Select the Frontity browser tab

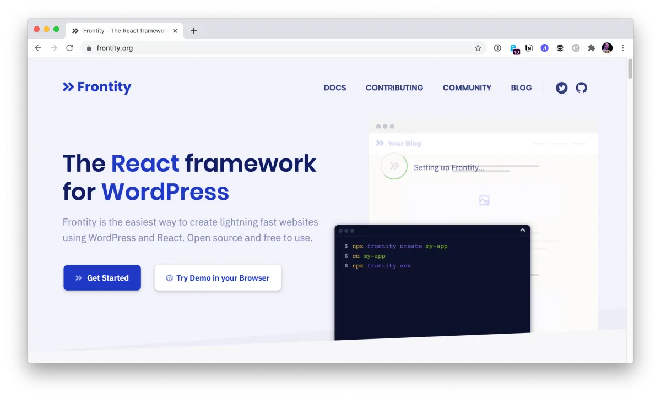point(124,31)
